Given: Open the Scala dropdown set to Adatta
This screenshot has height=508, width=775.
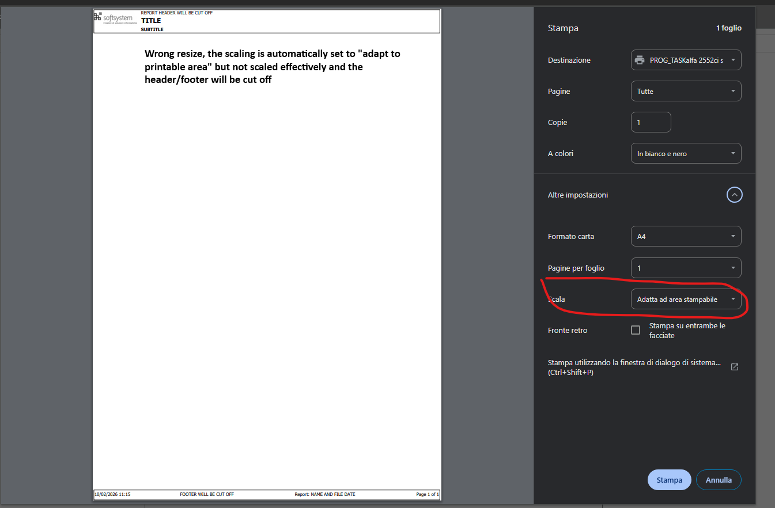Looking at the screenshot, I should 686,300.
